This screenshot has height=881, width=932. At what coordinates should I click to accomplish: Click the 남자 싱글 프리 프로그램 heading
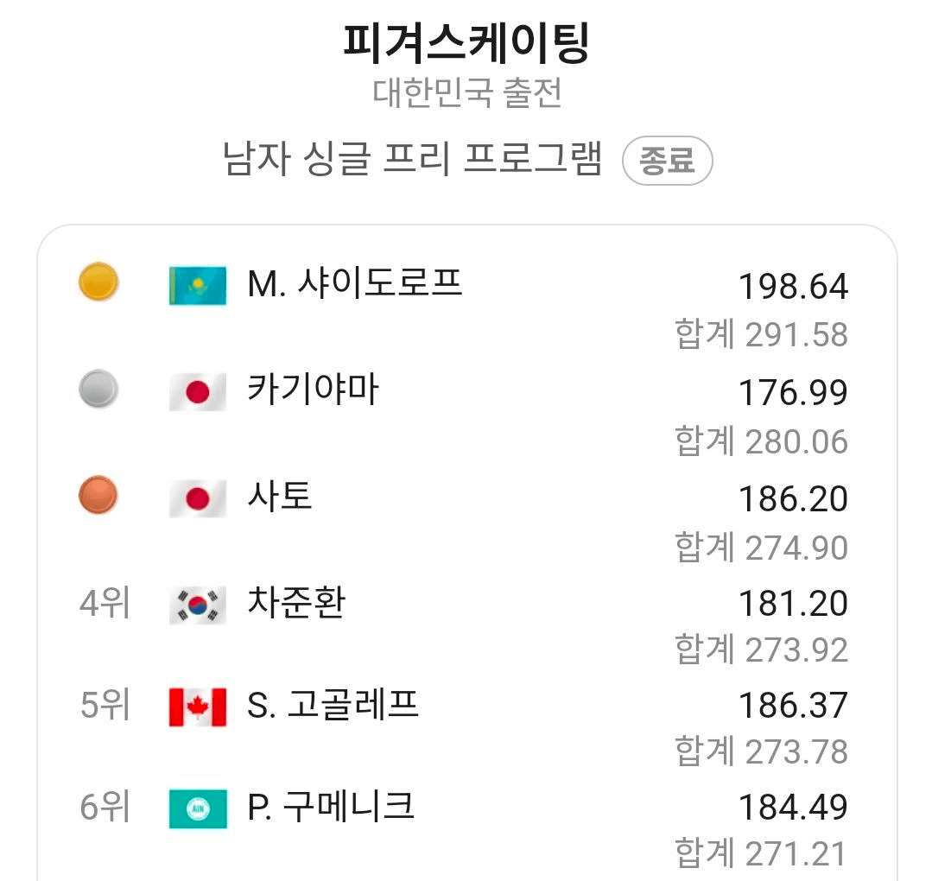(413, 161)
